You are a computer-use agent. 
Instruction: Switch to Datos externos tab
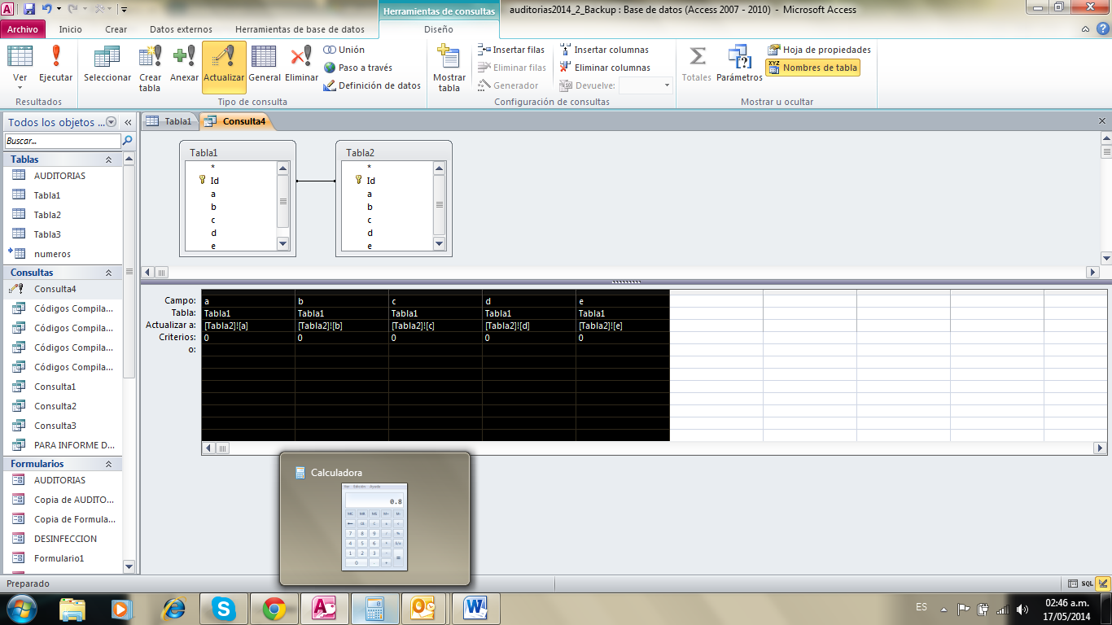tap(181, 29)
